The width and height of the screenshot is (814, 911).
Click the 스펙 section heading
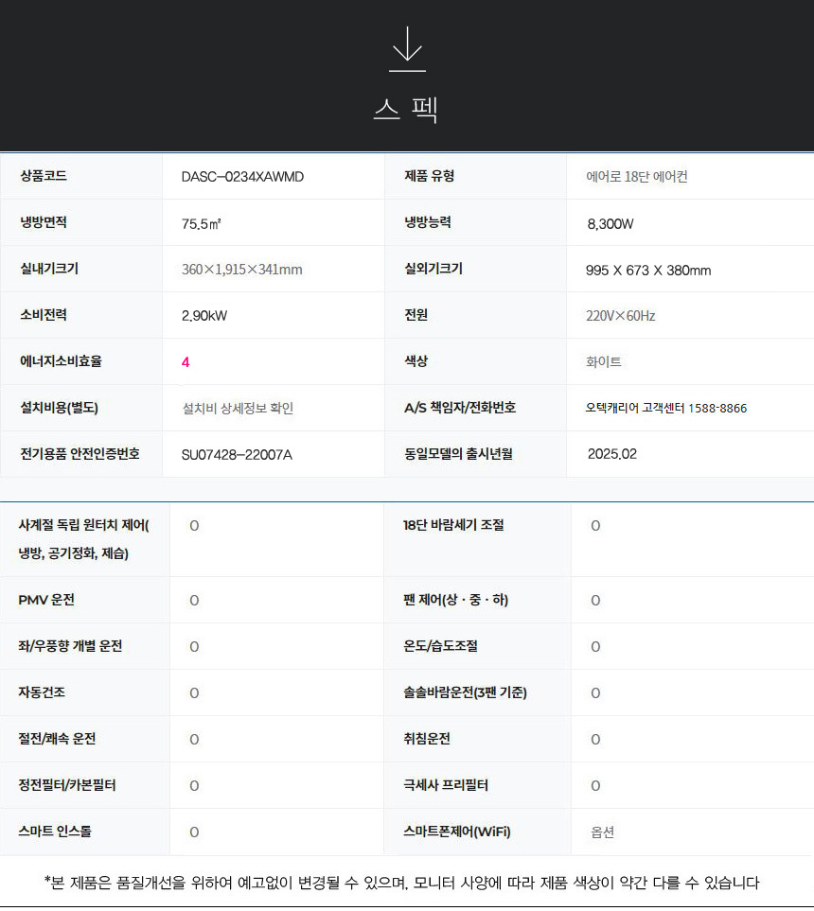coord(406,110)
